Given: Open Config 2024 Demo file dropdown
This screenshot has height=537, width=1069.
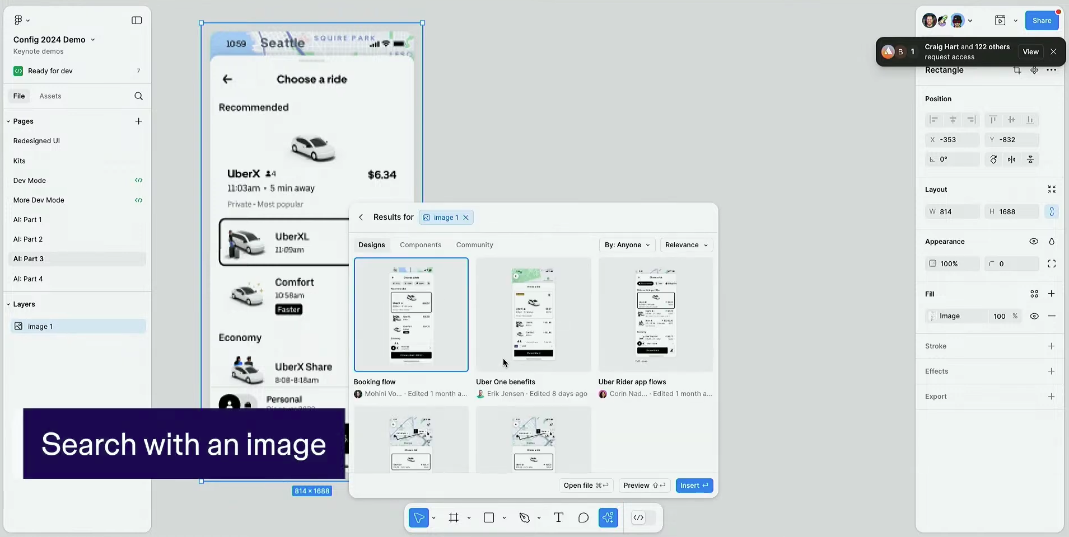Looking at the screenshot, I should [93, 40].
